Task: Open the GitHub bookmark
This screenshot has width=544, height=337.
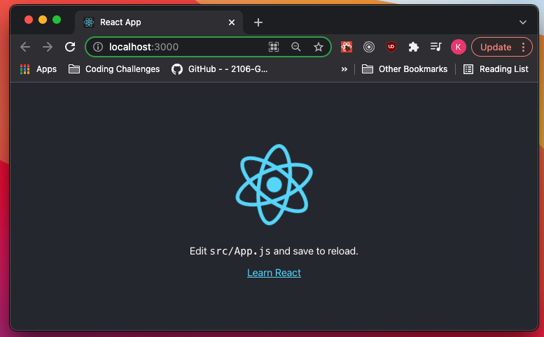Action: (220, 69)
